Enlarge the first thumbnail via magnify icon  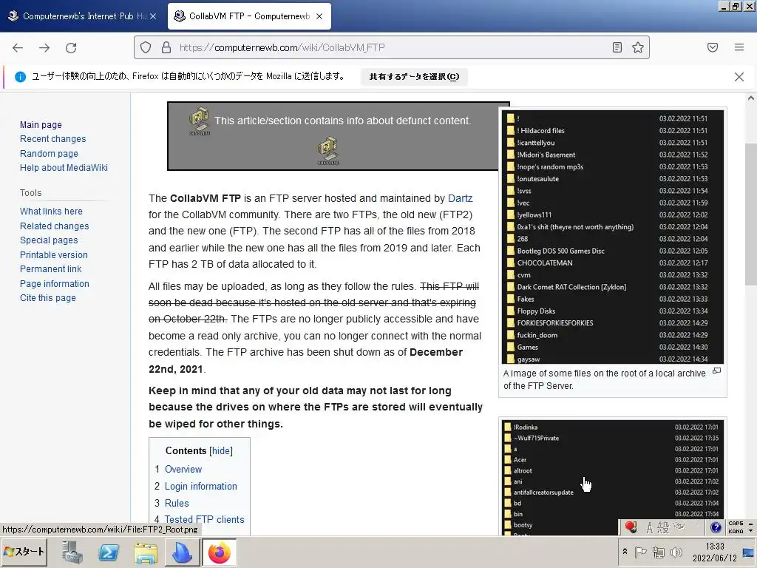pos(717,371)
